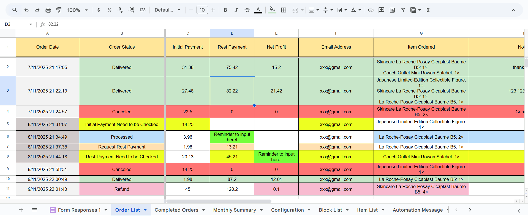Format cell as percent

109,10
